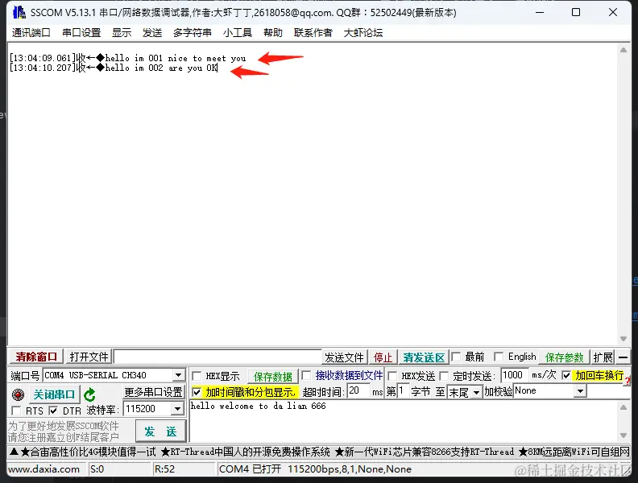Screen dimensions: 638x483
Task: Check the English language checkbox
Action: click(x=499, y=357)
